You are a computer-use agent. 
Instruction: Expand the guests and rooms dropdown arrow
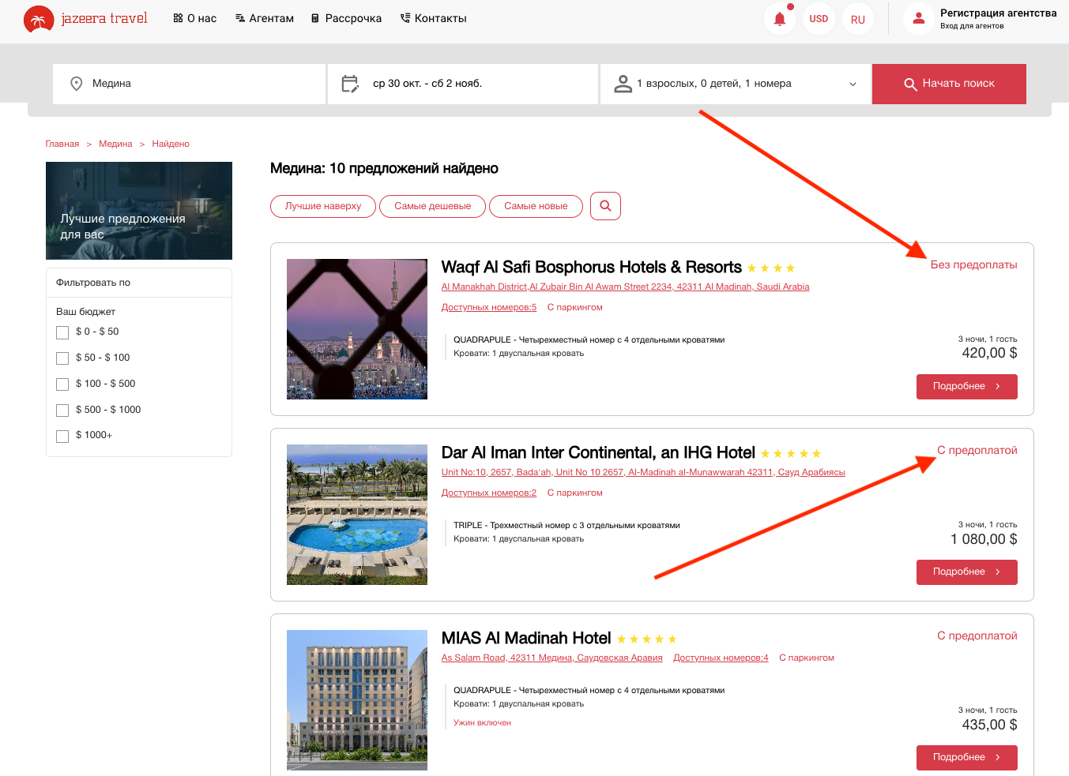853,84
